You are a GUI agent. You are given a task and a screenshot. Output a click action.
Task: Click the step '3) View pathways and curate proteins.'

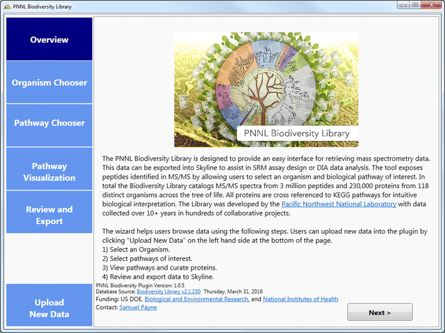point(159,268)
